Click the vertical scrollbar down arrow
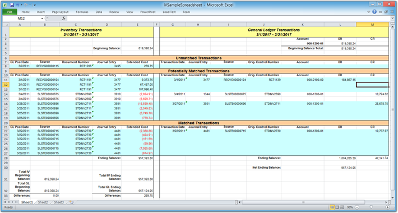The height and width of the screenshot is (213, 398). click(392, 197)
